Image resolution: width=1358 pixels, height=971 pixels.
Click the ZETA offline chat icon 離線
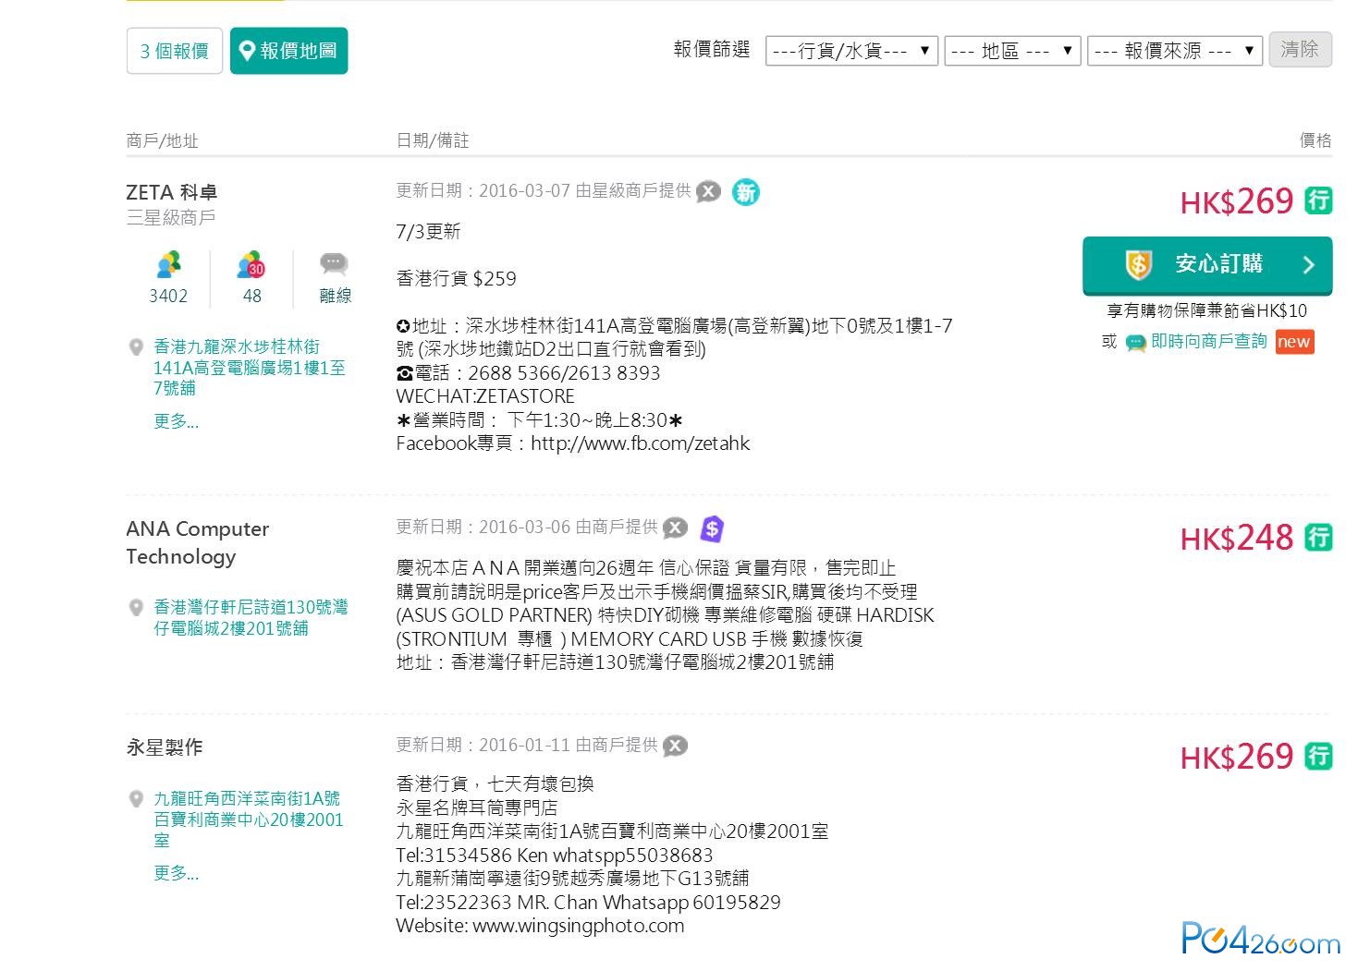pyautogui.click(x=335, y=264)
